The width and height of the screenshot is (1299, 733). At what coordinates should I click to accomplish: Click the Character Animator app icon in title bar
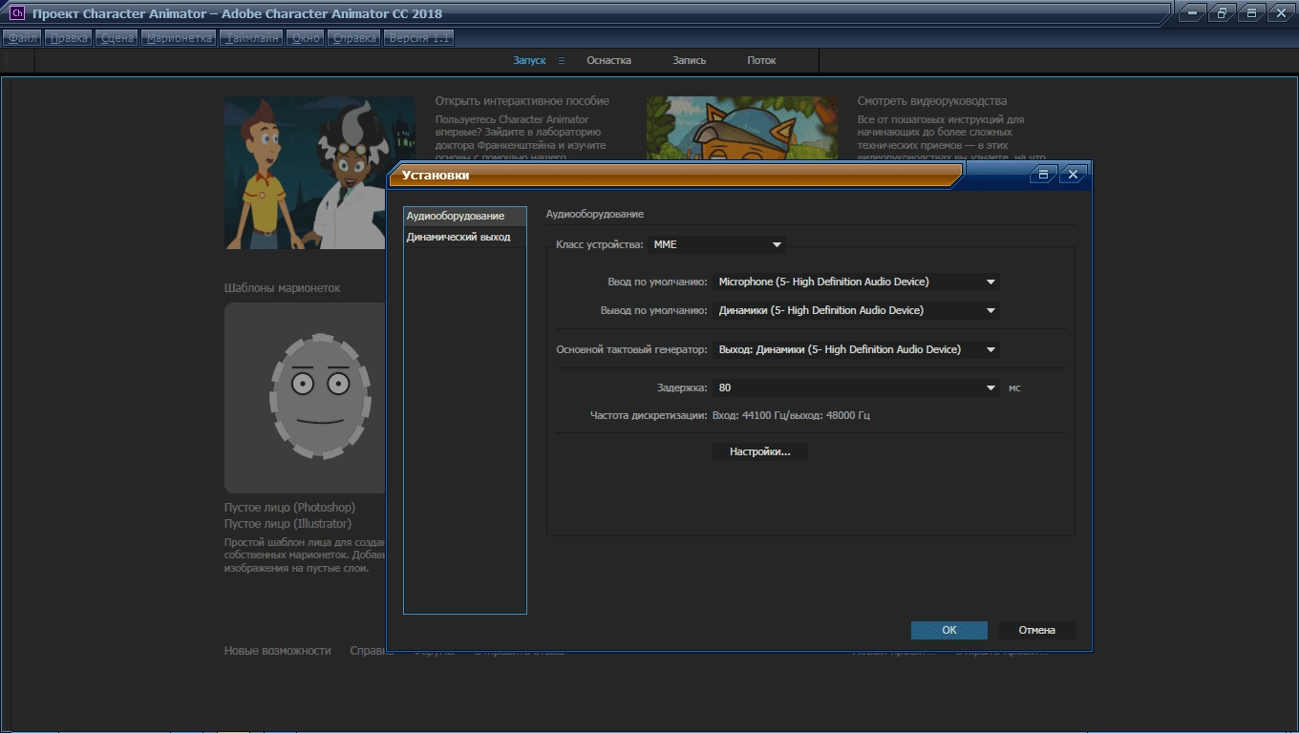tap(16, 13)
